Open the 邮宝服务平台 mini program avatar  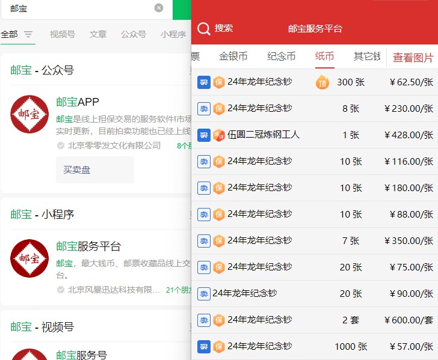tap(29, 258)
